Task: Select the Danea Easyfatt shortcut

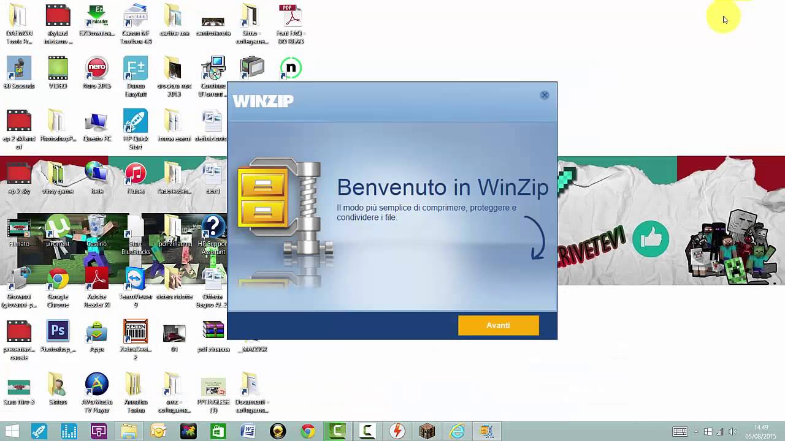Action: (136, 77)
